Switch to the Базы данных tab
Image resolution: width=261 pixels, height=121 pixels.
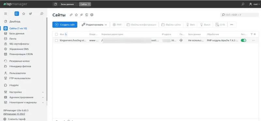pos(67,4)
